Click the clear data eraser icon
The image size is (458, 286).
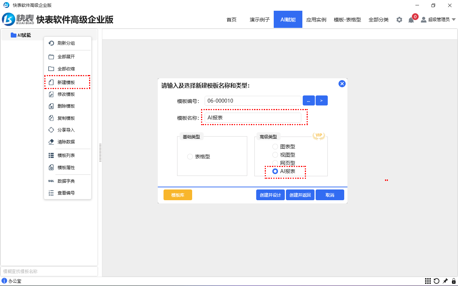point(51,142)
